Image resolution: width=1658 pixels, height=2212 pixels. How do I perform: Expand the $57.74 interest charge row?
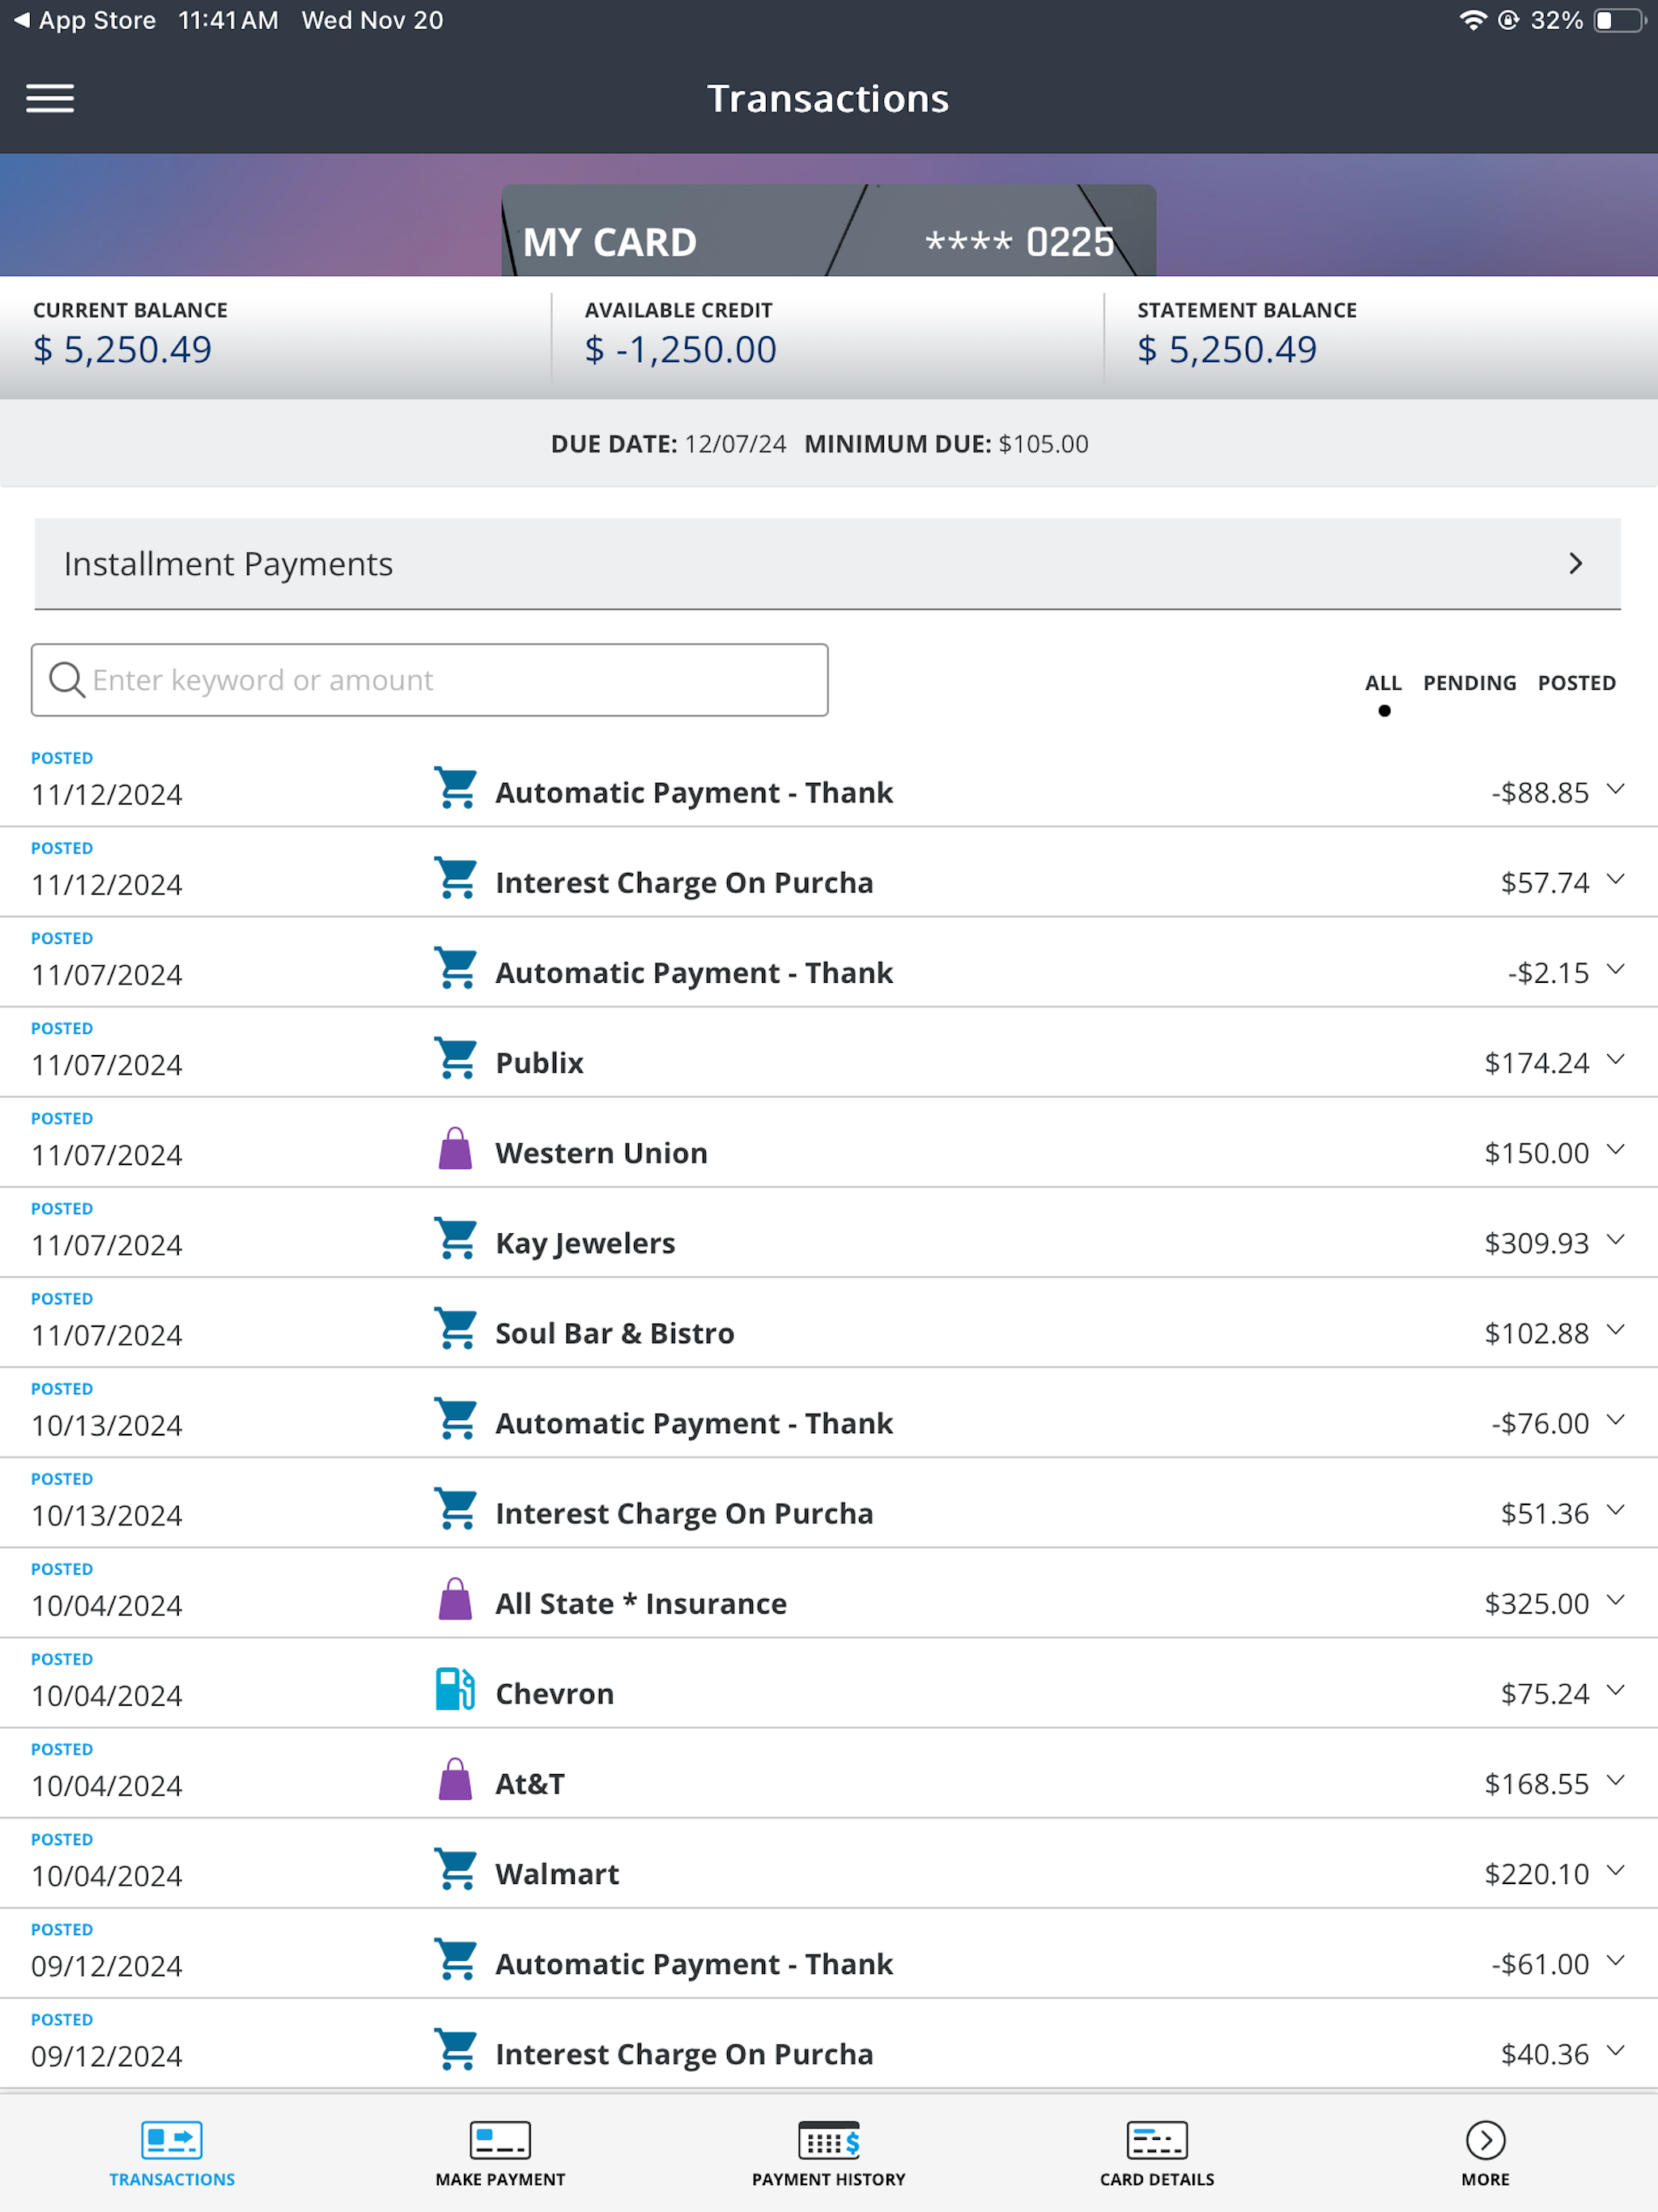click(1616, 879)
